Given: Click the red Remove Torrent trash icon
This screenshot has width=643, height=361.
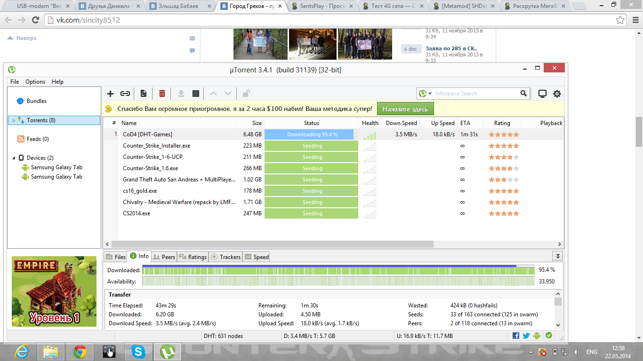Looking at the screenshot, I should [x=162, y=94].
